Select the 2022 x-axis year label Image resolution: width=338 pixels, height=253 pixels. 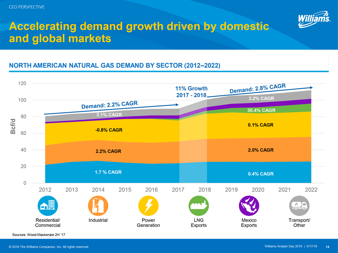point(311,190)
